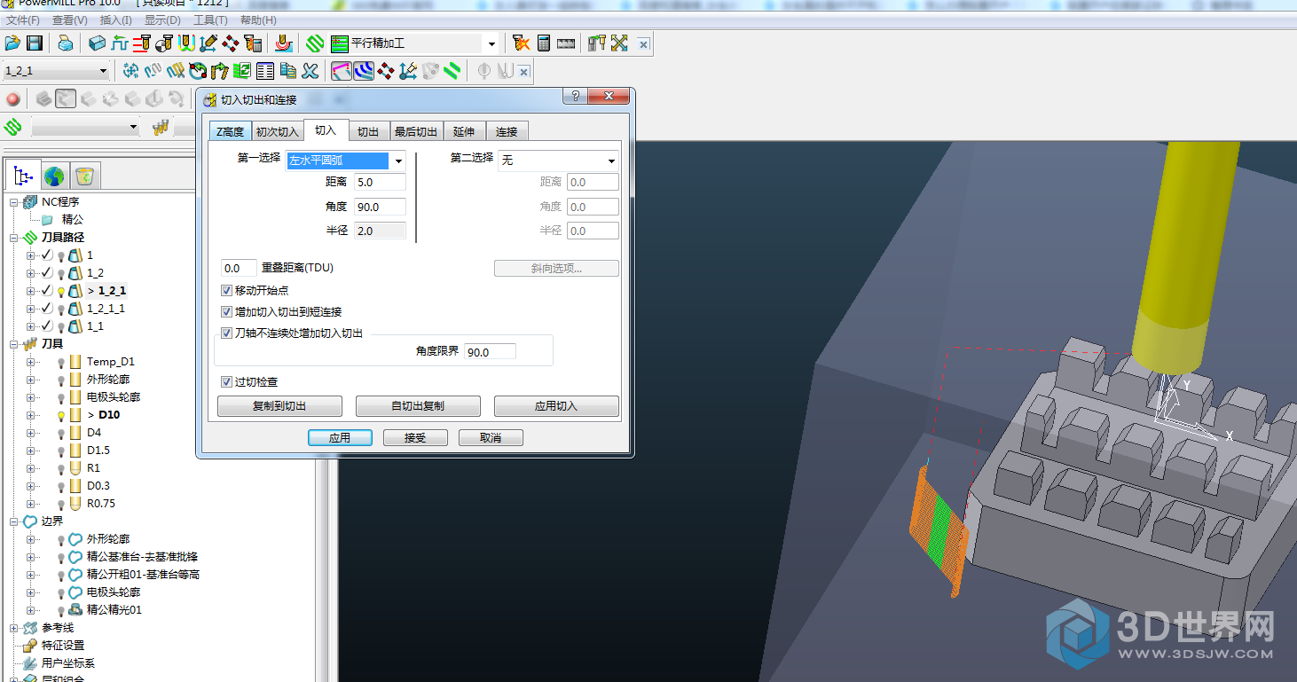
Task: Switch to the globe explorer tab
Action: (54, 176)
